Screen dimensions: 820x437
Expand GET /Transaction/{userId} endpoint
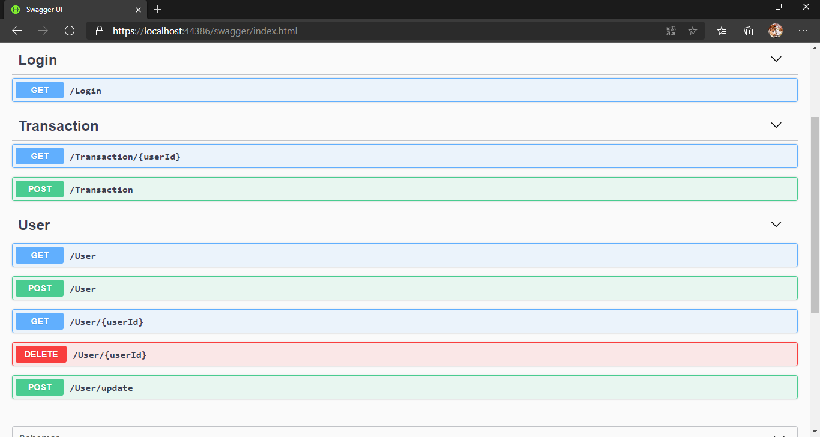pyautogui.click(x=405, y=156)
